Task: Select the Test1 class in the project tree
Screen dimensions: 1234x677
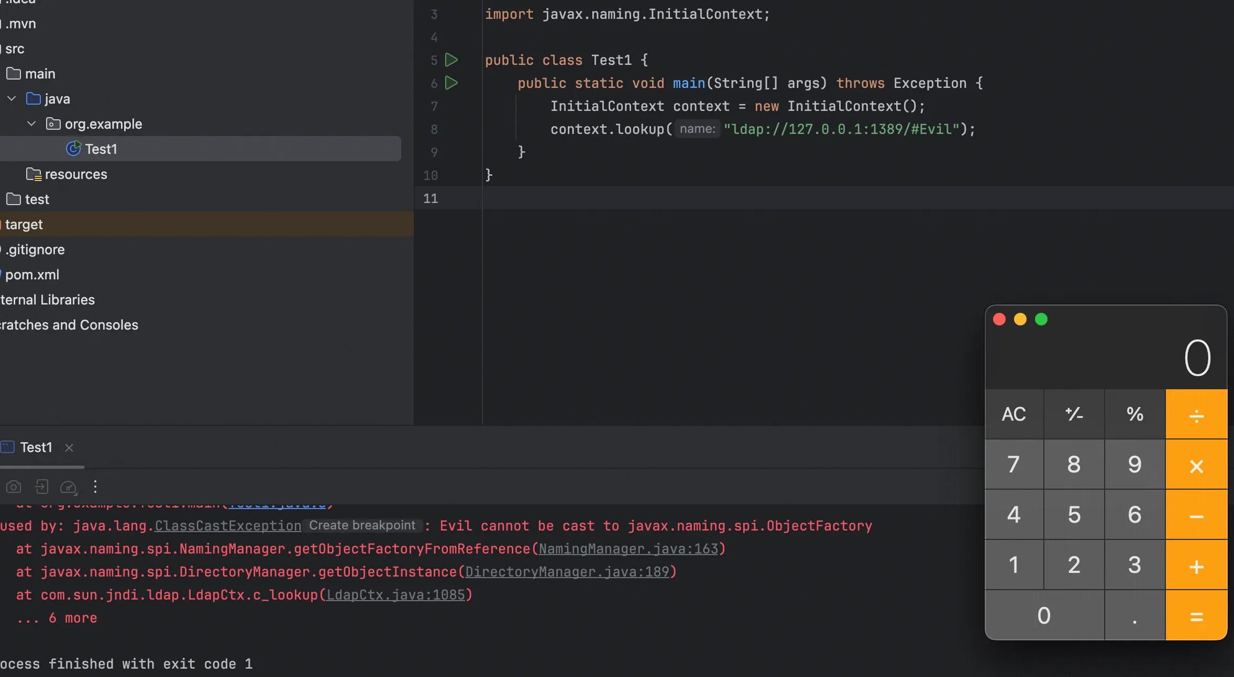Action: coord(101,149)
